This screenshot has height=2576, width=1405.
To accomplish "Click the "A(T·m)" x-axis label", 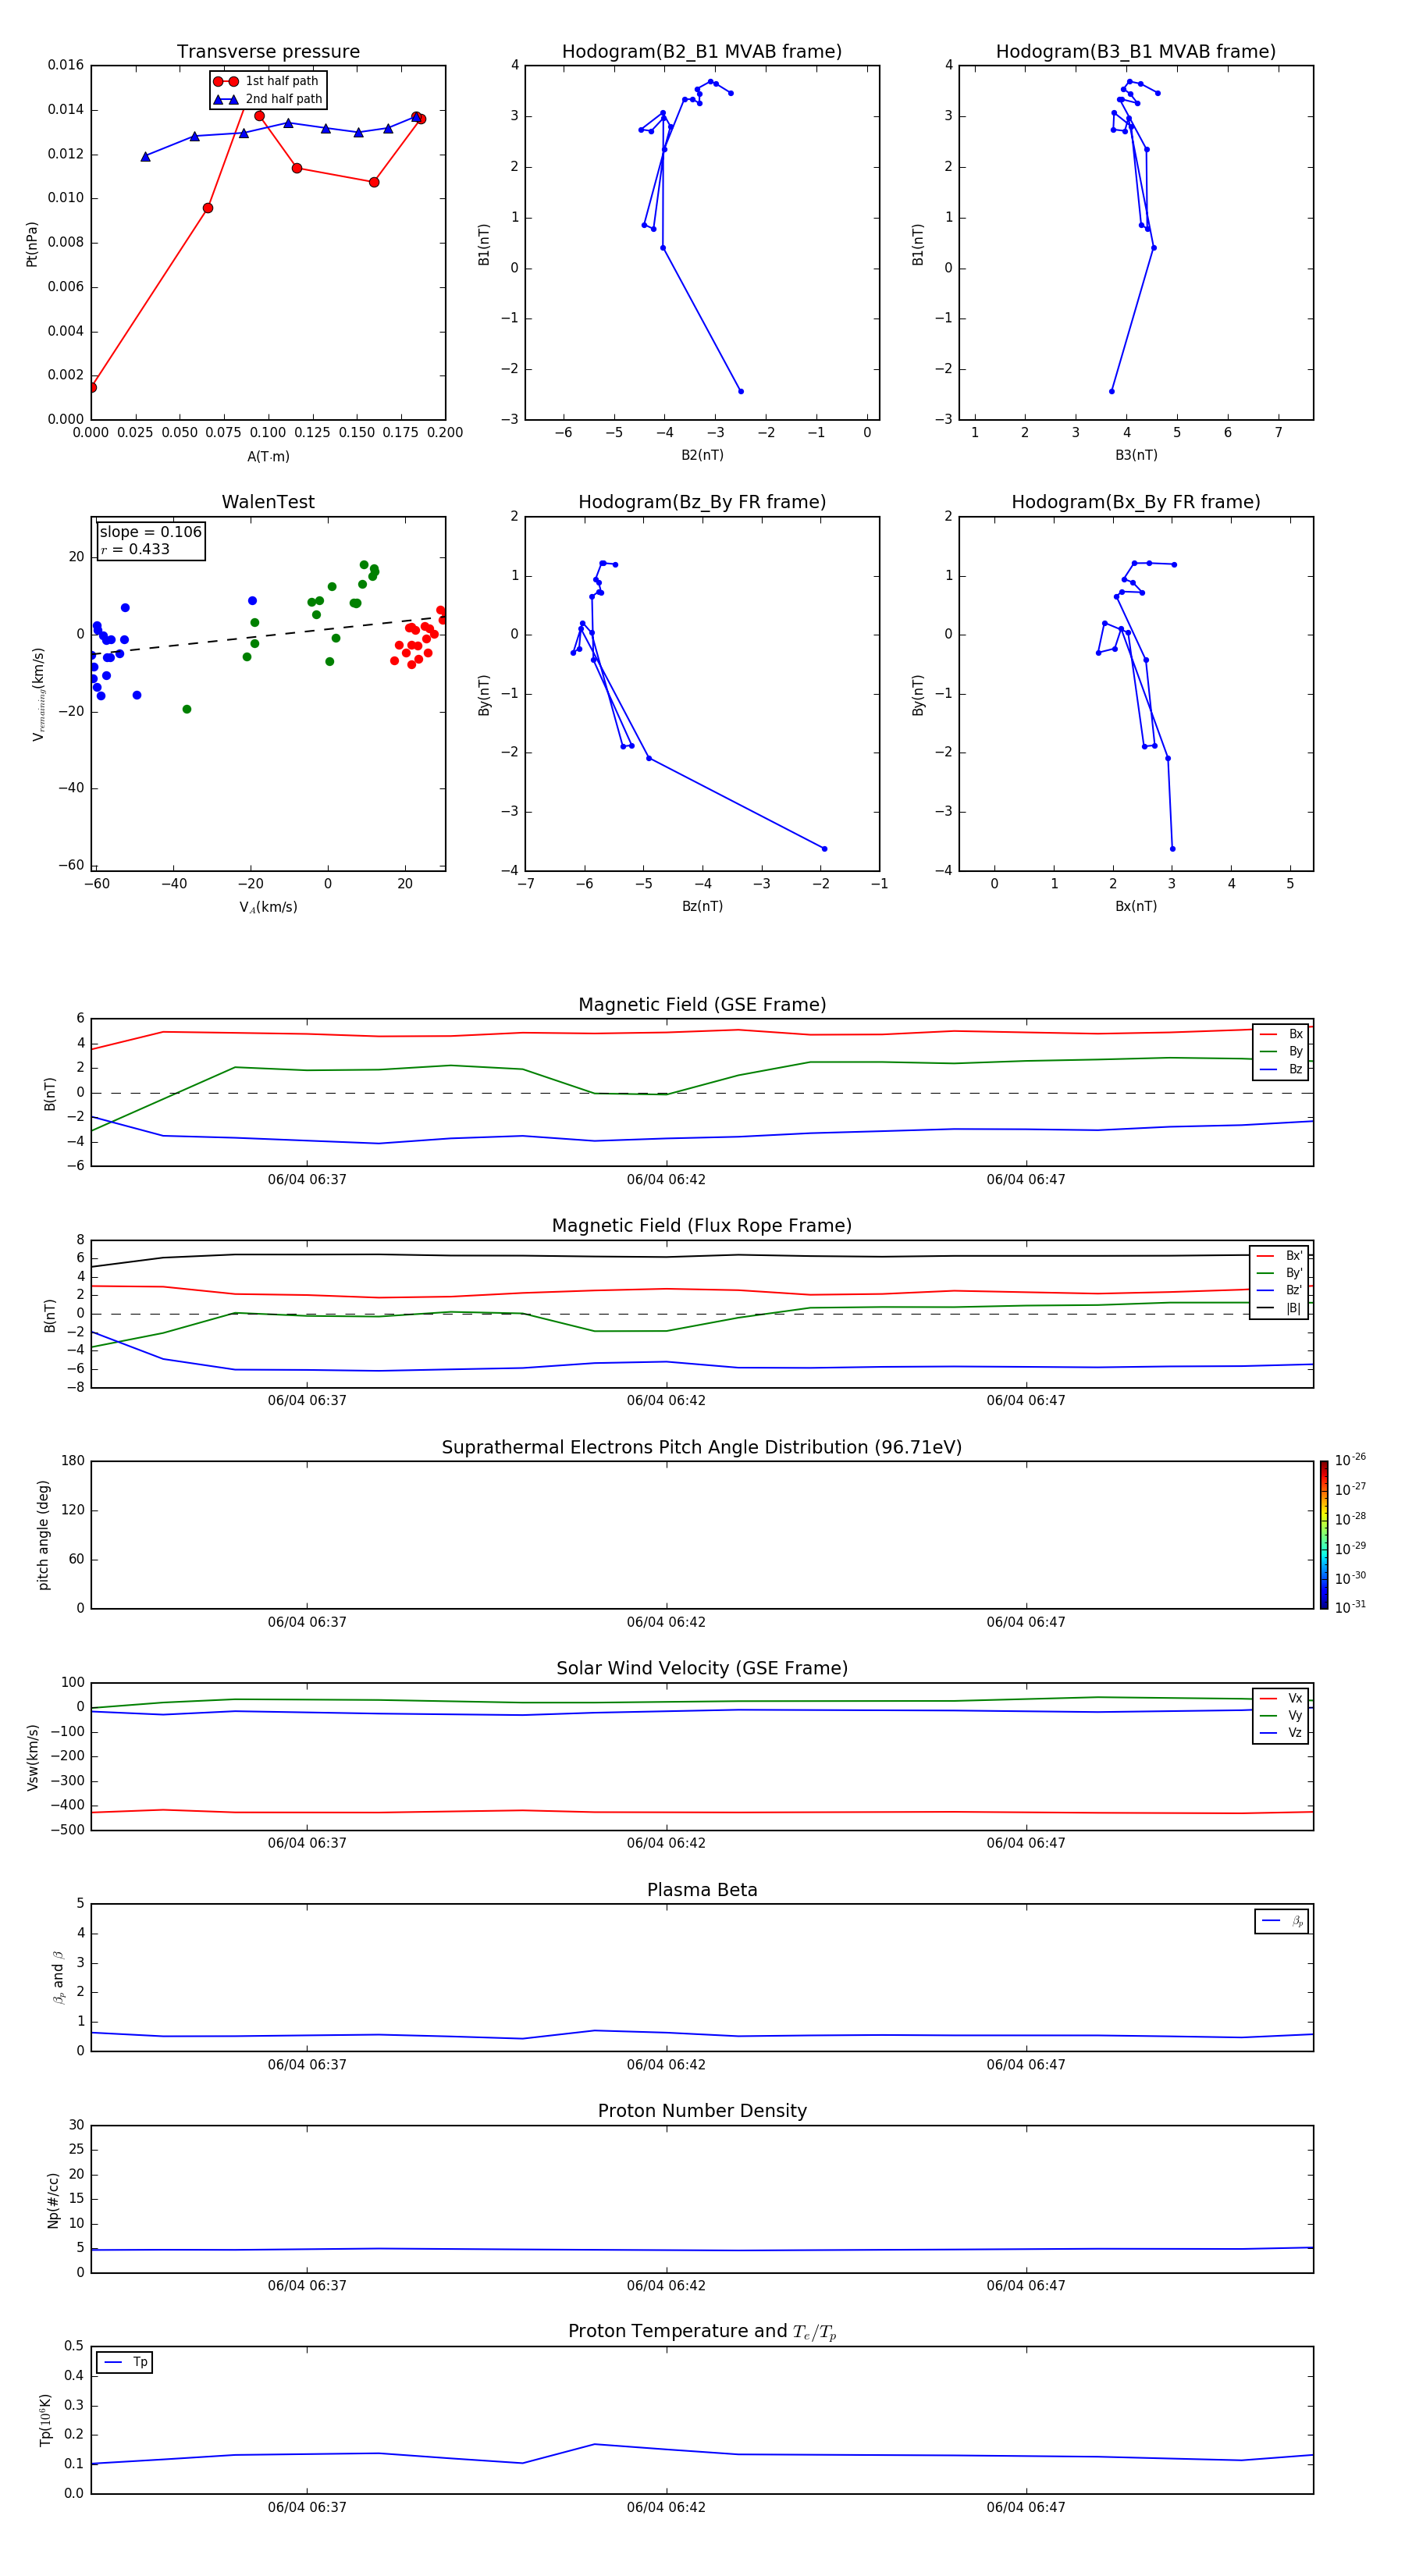I will tap(268, 456).
